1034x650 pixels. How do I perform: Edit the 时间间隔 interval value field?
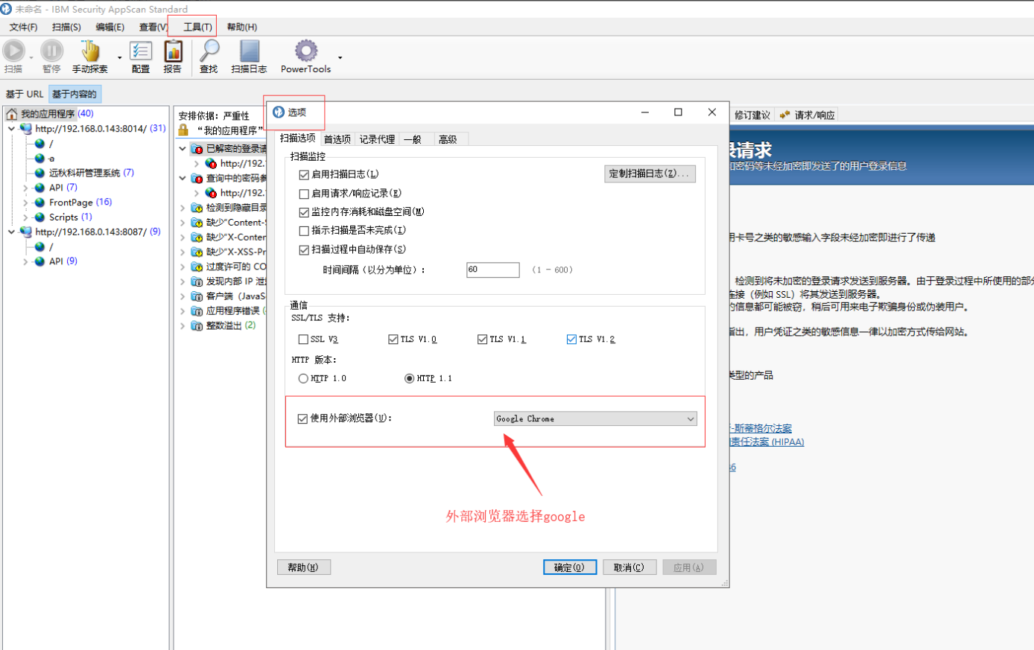pos(492,270)
